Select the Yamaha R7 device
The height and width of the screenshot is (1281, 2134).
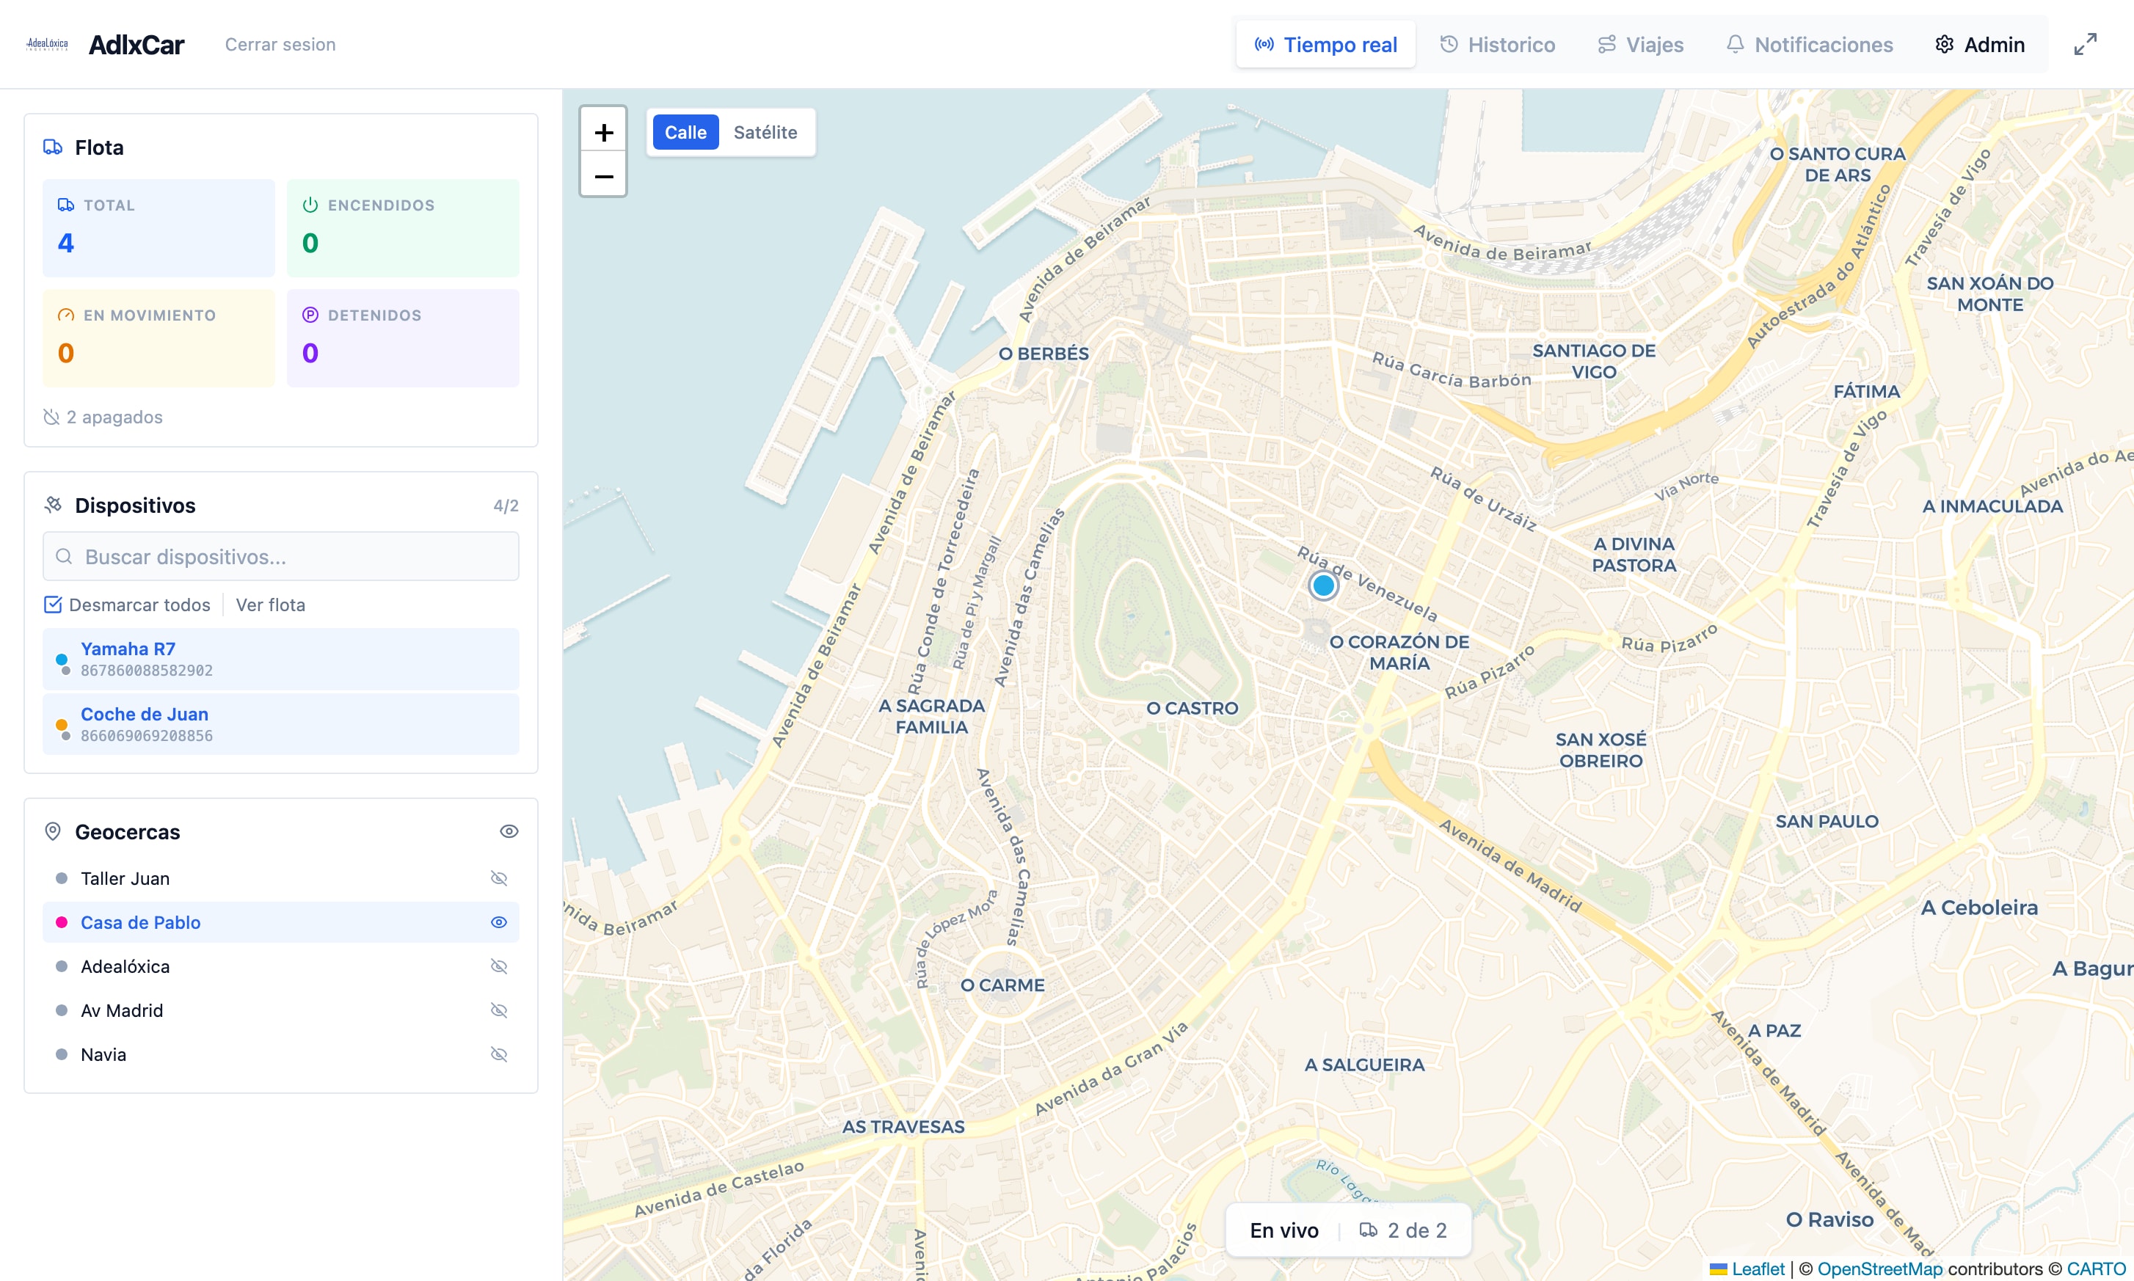(x=280, y=659)
